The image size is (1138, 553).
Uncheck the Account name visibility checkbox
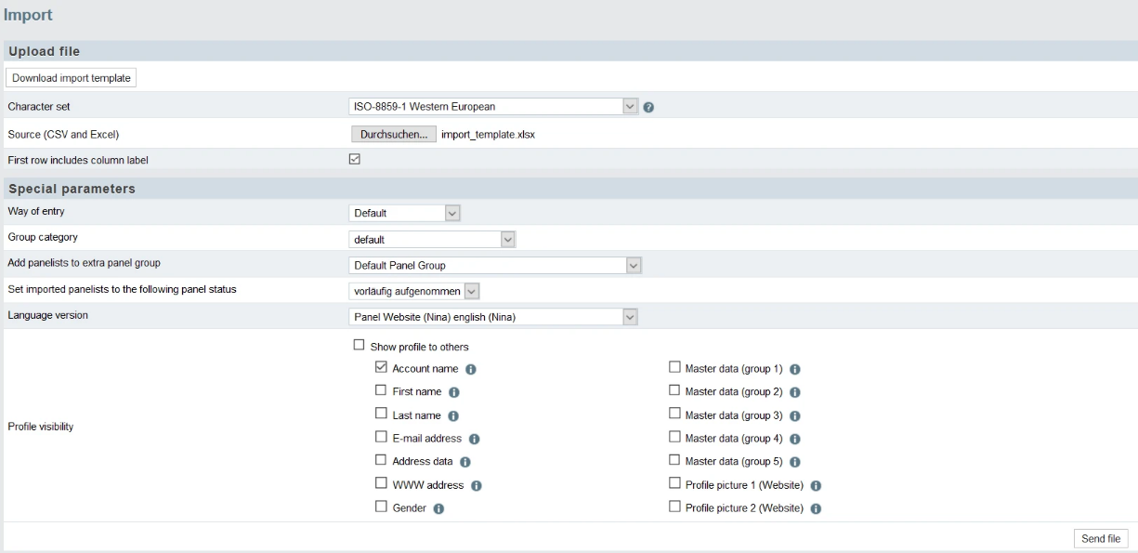pyautogui.click(x=381, y=368)
